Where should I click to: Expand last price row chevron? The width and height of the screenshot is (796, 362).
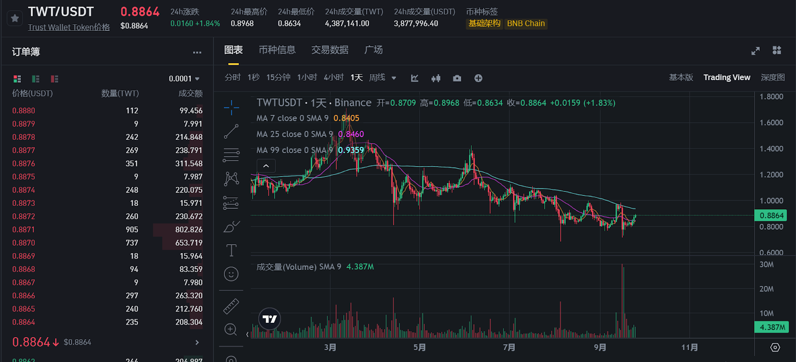198,342
